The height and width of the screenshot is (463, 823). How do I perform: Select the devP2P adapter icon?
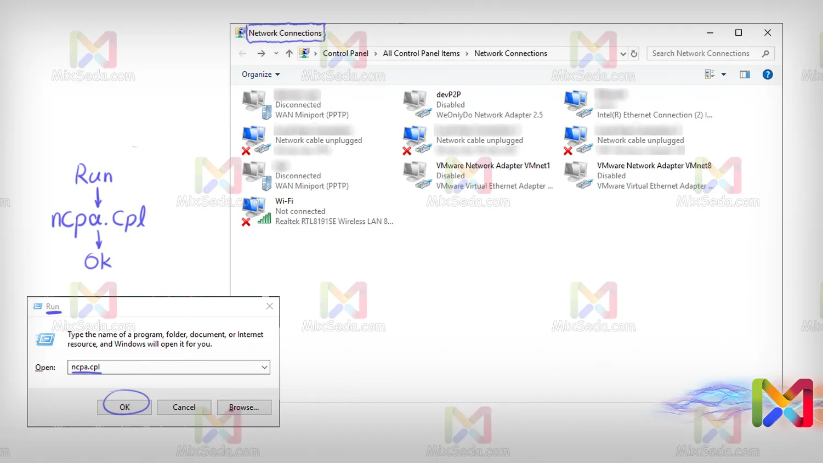[417, 104]
